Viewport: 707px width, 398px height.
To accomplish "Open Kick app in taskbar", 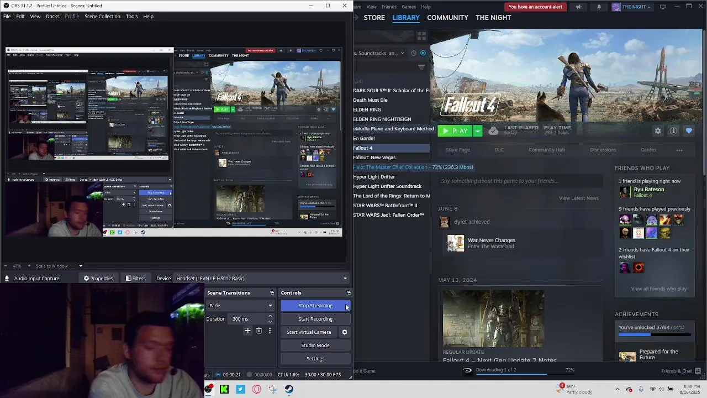I will (x=224, y=389).
